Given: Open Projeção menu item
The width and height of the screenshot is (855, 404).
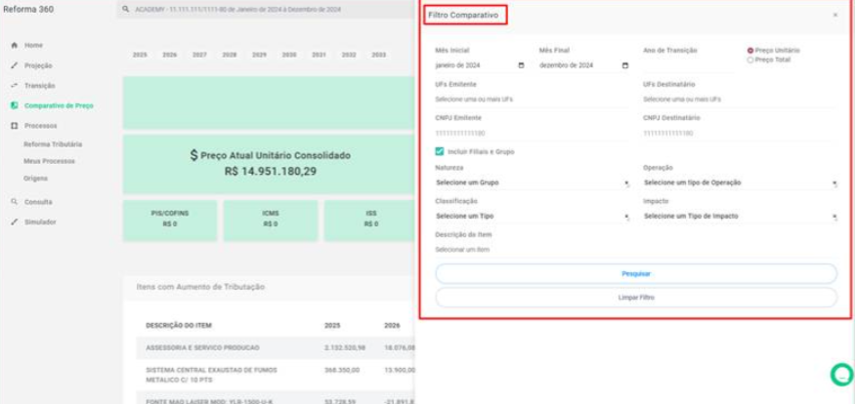Looking at the screenshot, I should point(38,66).
